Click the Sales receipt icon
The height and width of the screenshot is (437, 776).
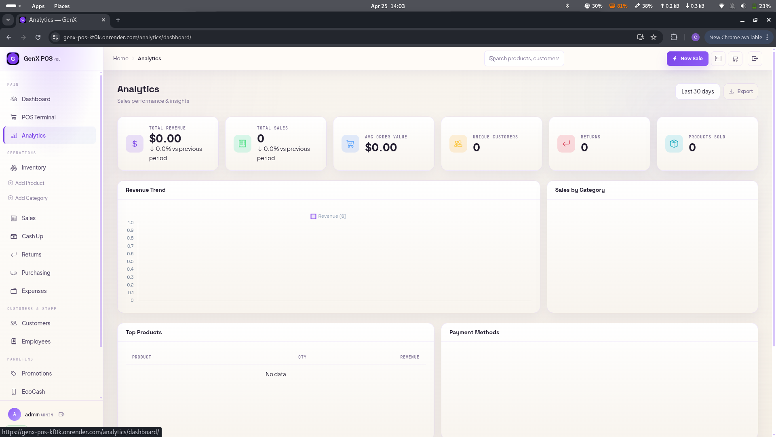[x=14, y=218]
